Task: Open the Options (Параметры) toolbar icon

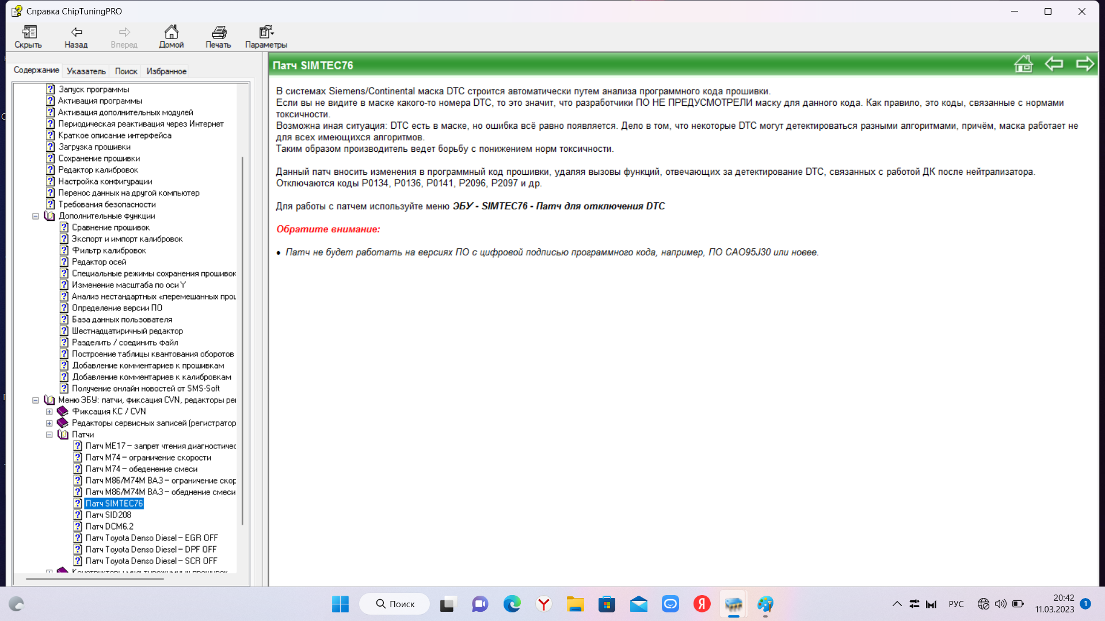Action: tap(266, 36)
